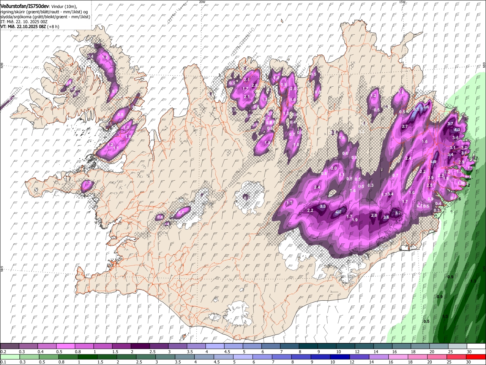Click the 'Vindur (10m)' text in header
This screenshot has width=486, height=365.
coord(64,6)
